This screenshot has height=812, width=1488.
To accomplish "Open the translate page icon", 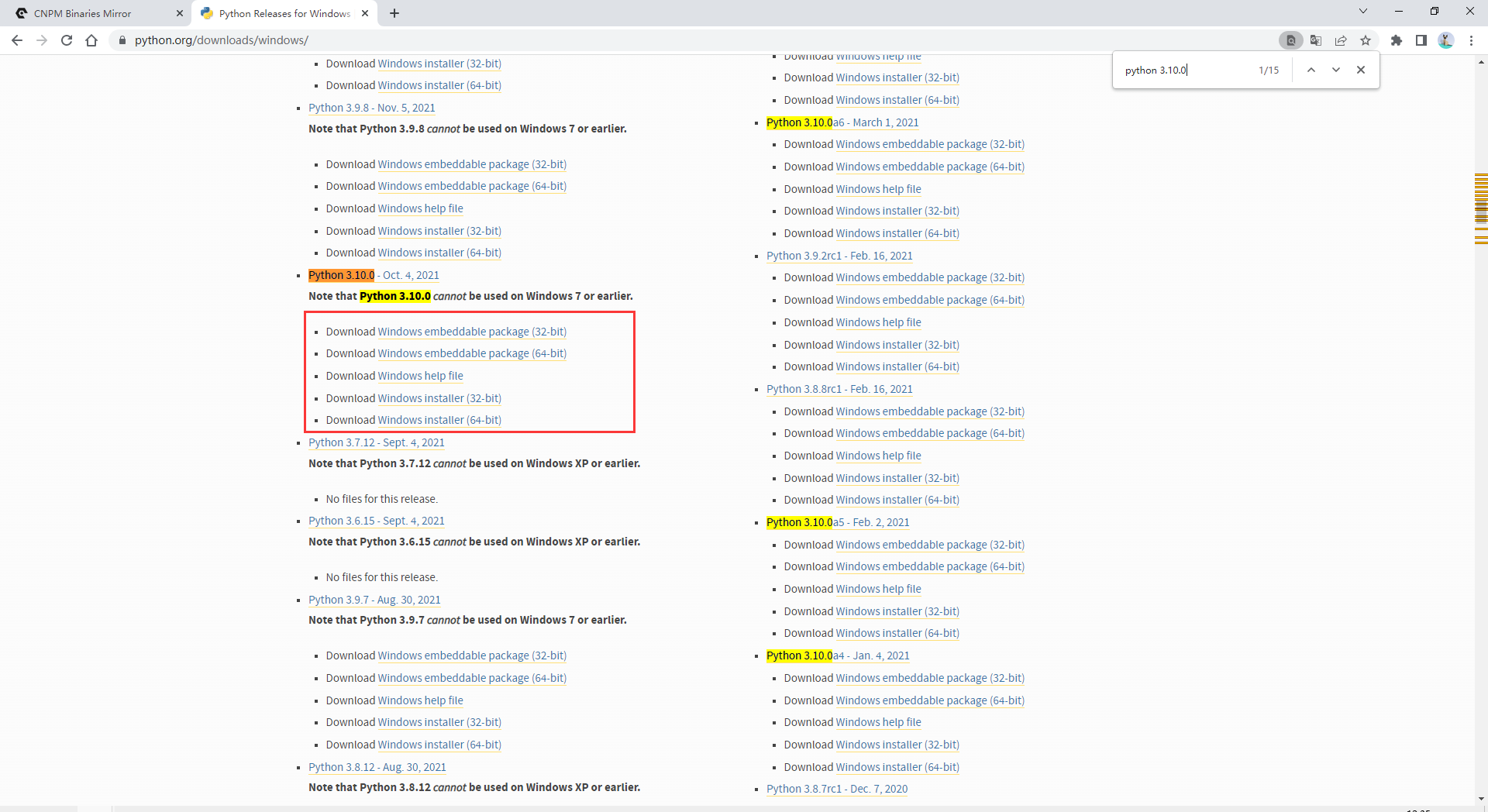I will pyautogui.click(x=1316, y=40).
